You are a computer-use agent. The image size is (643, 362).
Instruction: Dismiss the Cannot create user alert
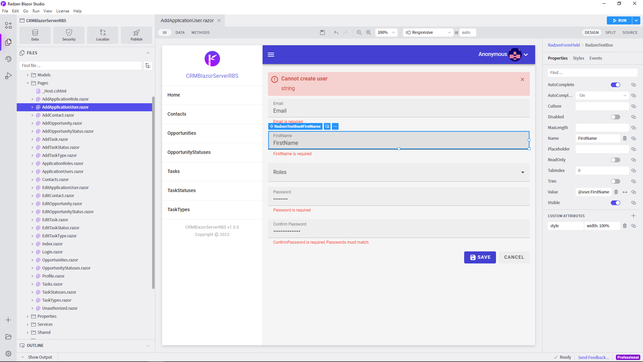click(x=522, y=79)
